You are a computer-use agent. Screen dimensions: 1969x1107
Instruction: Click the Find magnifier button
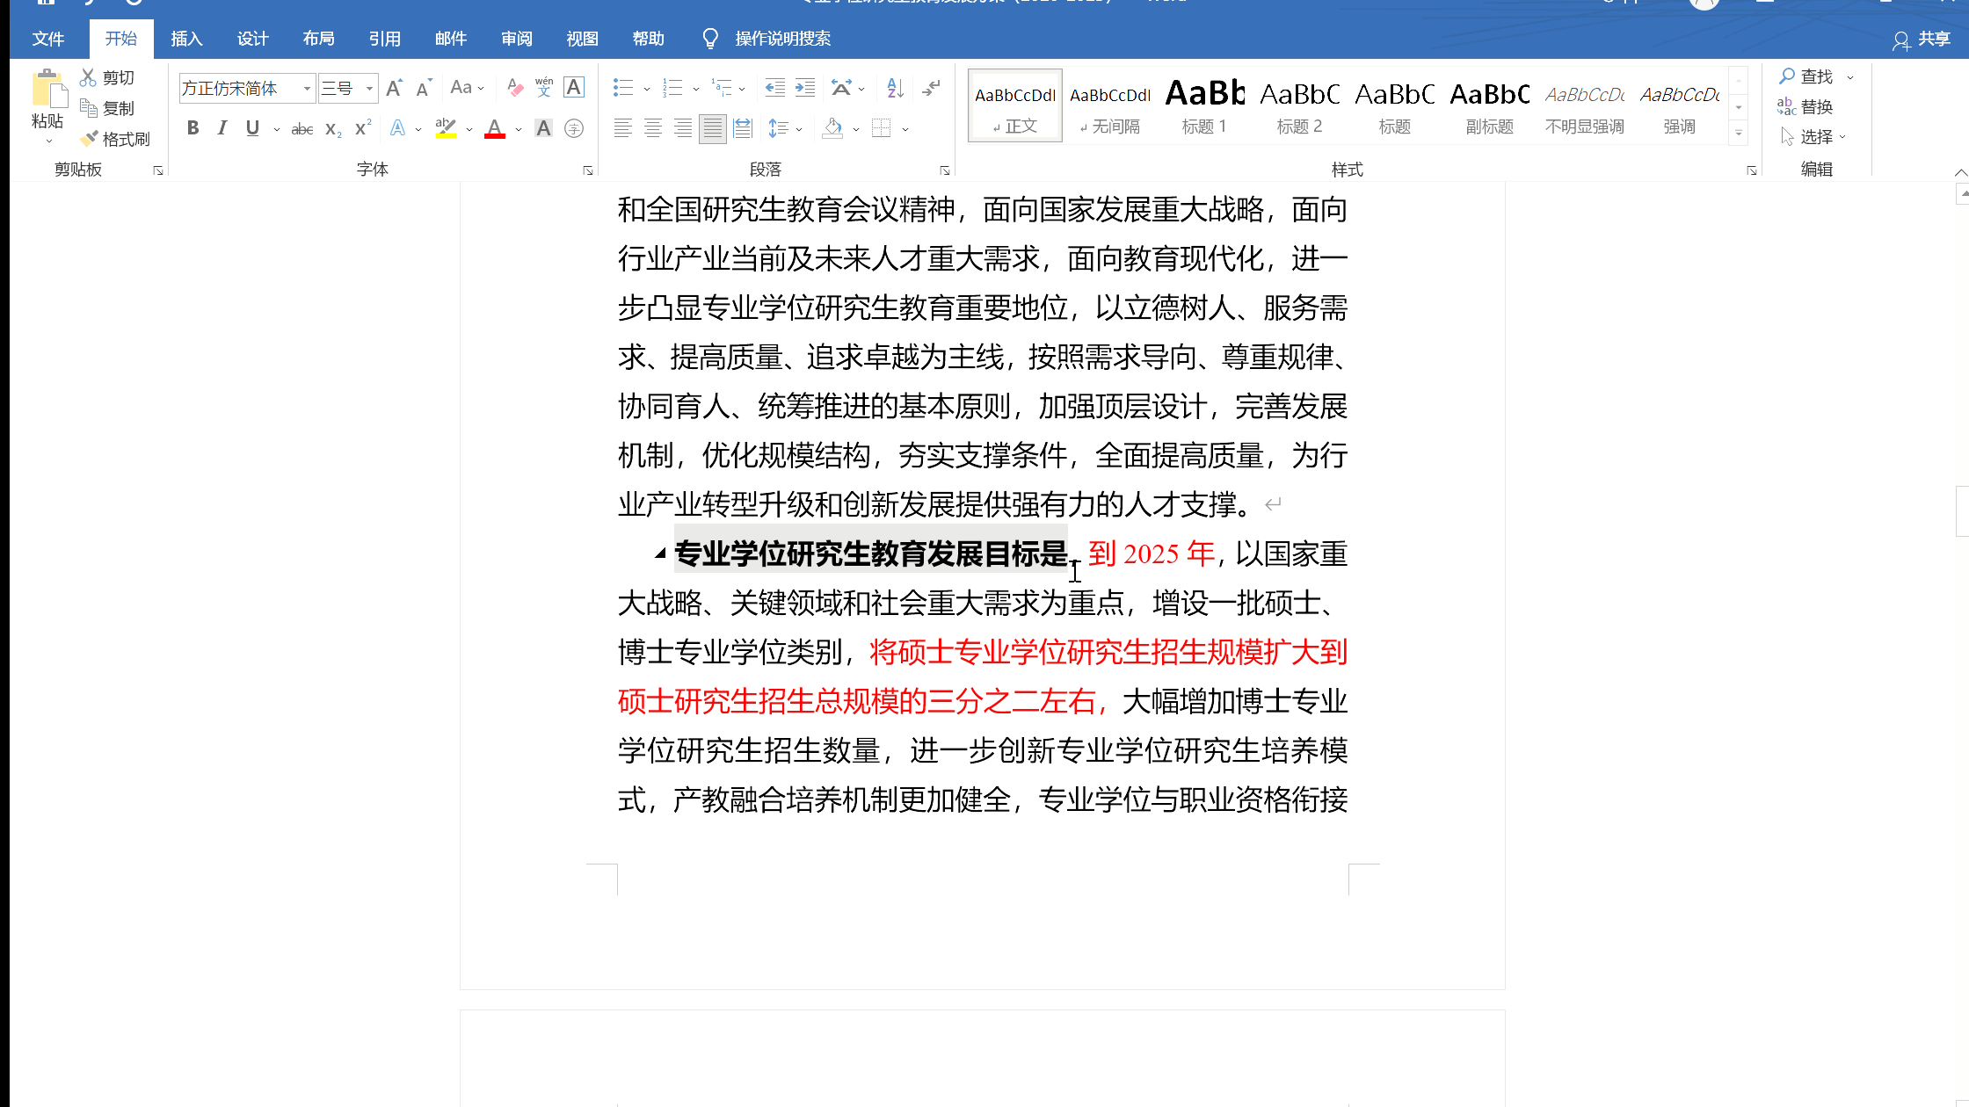(x=1806, y=76)
